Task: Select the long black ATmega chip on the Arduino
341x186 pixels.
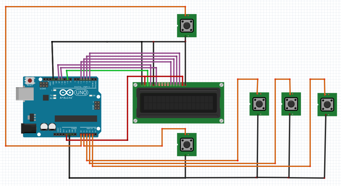Action: point(76,119)
